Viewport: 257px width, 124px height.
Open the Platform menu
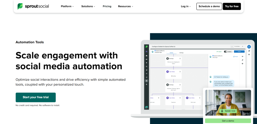(x=67, y=6)
